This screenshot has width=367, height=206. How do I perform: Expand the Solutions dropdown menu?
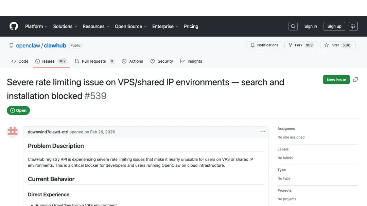click(65, 26)
